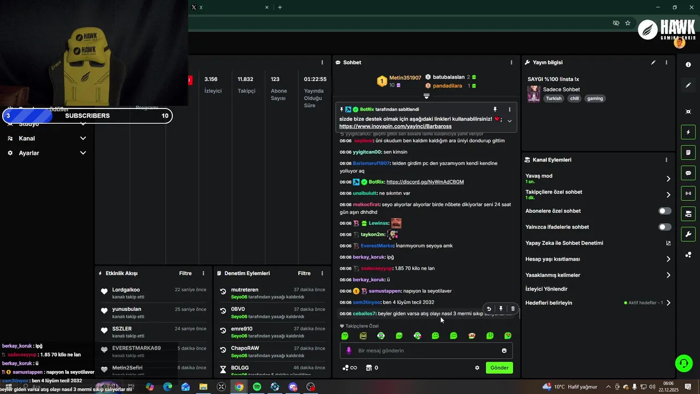Open chat settings gear next to Gönder
Image resolution: width=700 pixels, height=394 pixels.
(477, 368)
